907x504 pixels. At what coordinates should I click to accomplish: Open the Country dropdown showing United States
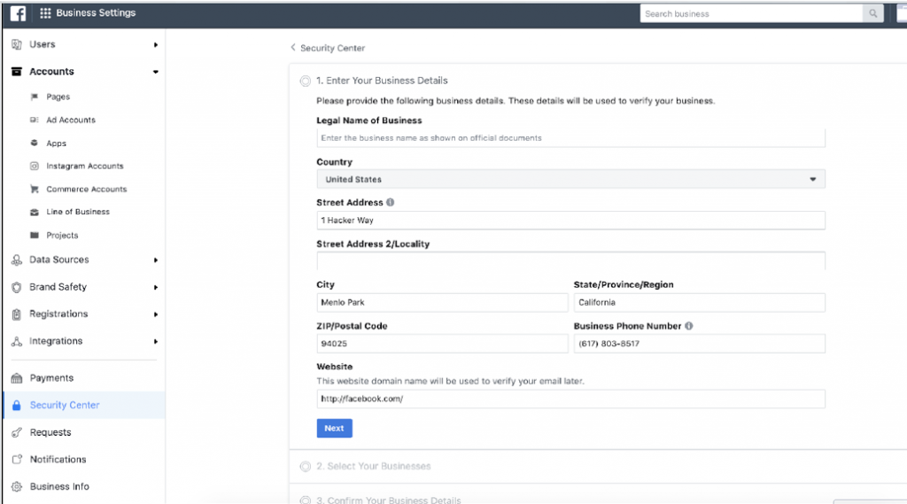[x=571, y=180]
